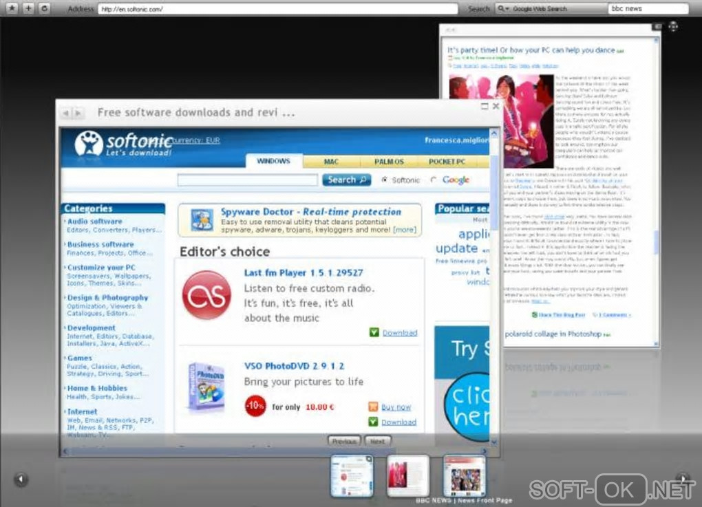Open the Audio software category
Screen dimensions: 702x507
click(95, 222)
